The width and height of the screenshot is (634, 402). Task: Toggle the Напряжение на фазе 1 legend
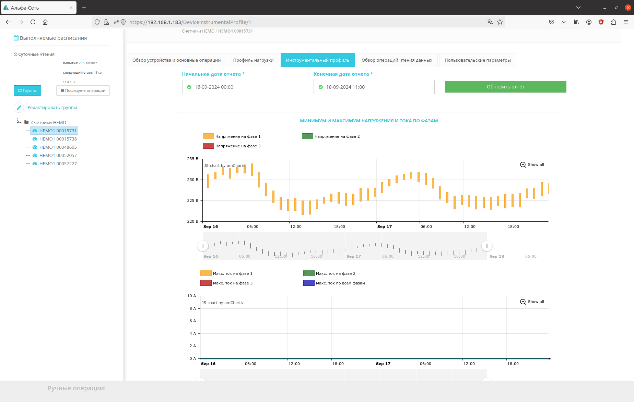232,136
